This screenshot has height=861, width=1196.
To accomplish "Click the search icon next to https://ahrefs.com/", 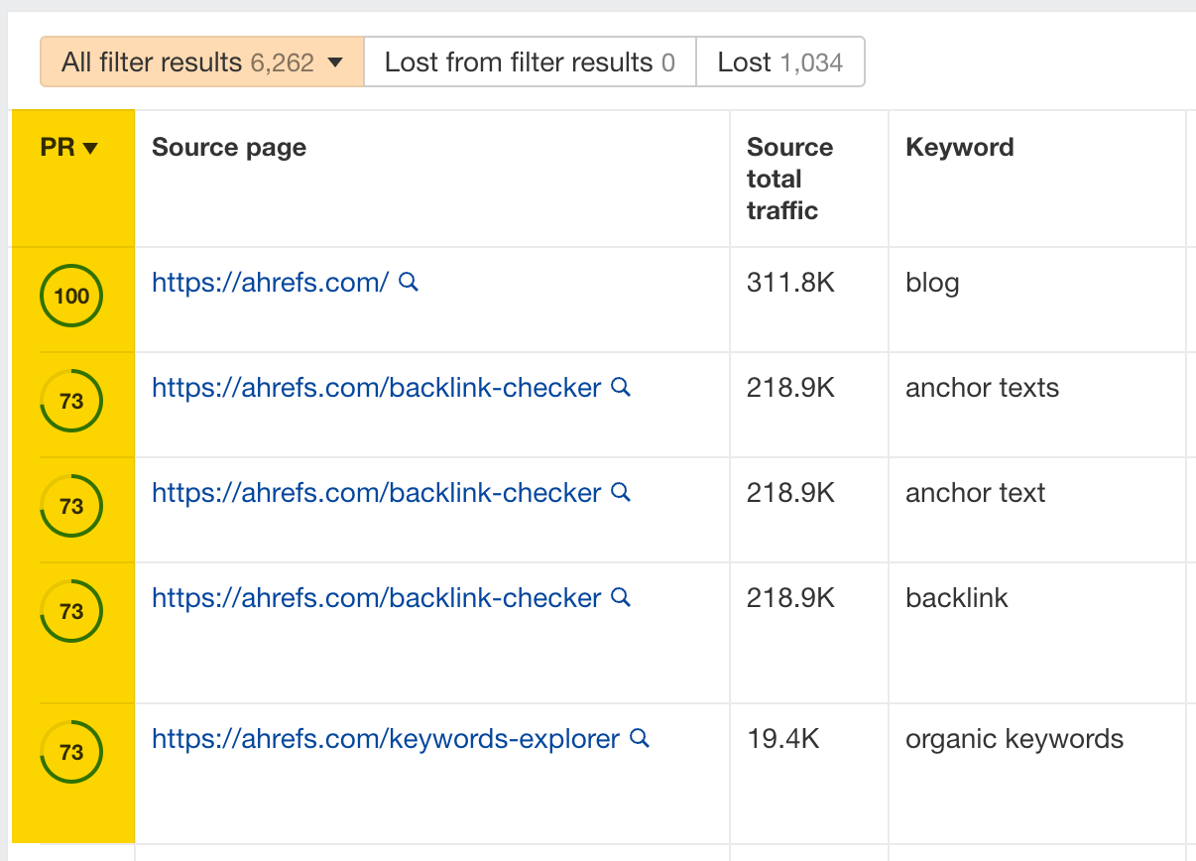I will tap(407, 283).
